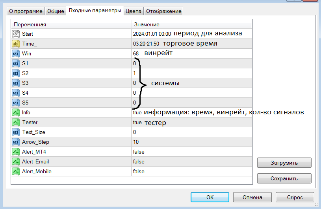Click the Alert_MT4 variable name

[x=34, y=152]
